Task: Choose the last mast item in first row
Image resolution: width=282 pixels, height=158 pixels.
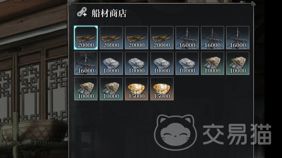Action: (238, 37)
